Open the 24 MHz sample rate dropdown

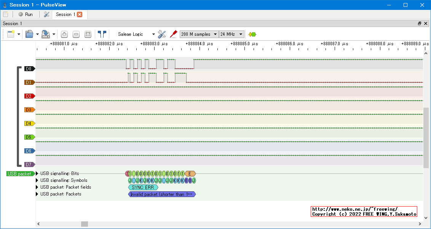pyautogui.click(x=231, y=34)
